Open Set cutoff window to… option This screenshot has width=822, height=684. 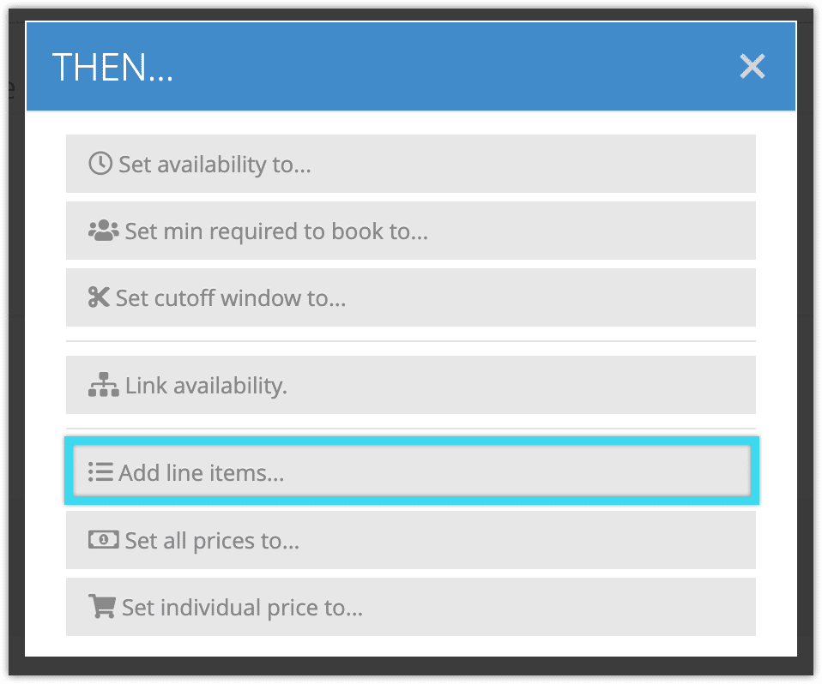click(x=410, y=297)
